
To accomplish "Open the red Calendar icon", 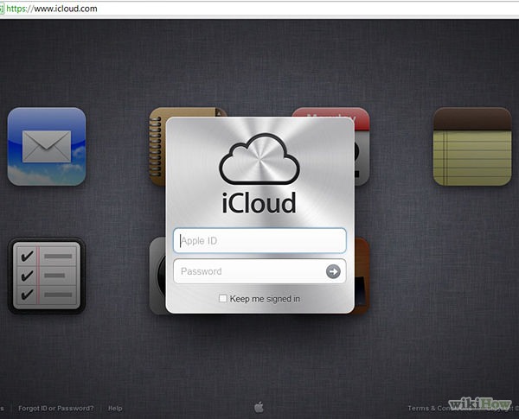I will click(362, 146).
